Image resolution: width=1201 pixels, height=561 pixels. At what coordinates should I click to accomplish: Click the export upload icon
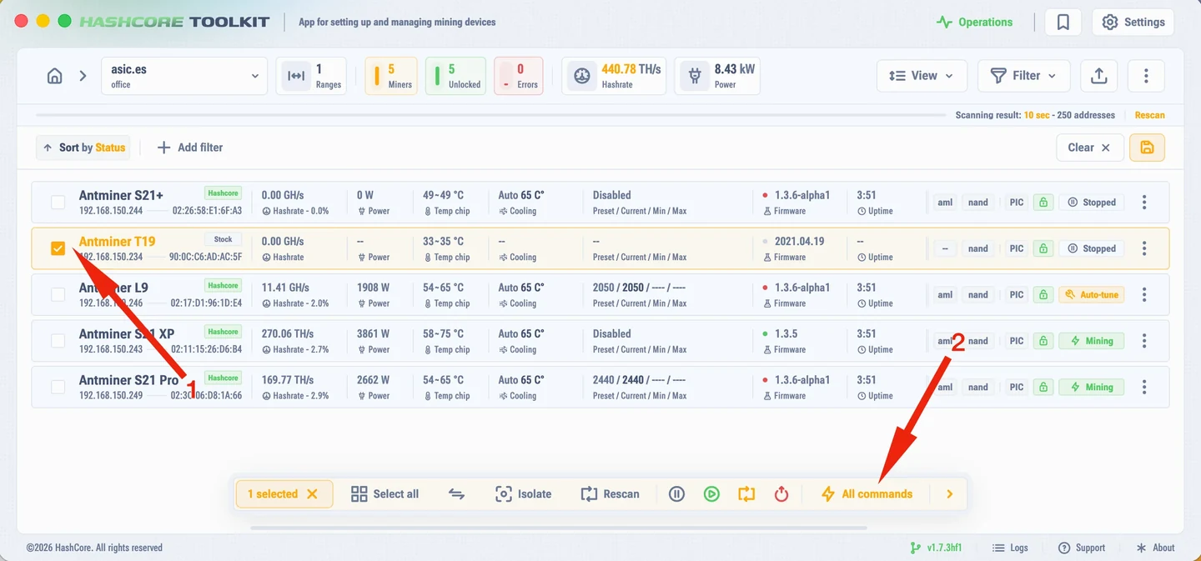pos(1099,76)
